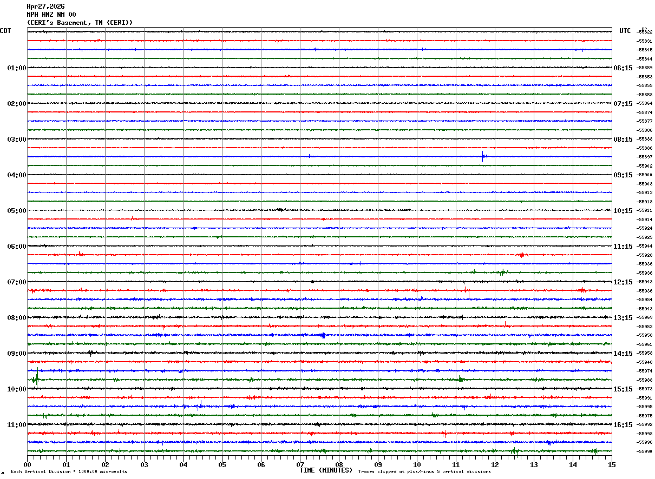Click the CDT time label '04:00'
Viewport: 655px width, 479px height.
pyautogui.click(x=17, y=175)
